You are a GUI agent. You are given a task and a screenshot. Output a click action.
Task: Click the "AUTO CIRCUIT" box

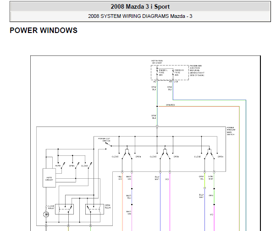click(x=49, y=178)
